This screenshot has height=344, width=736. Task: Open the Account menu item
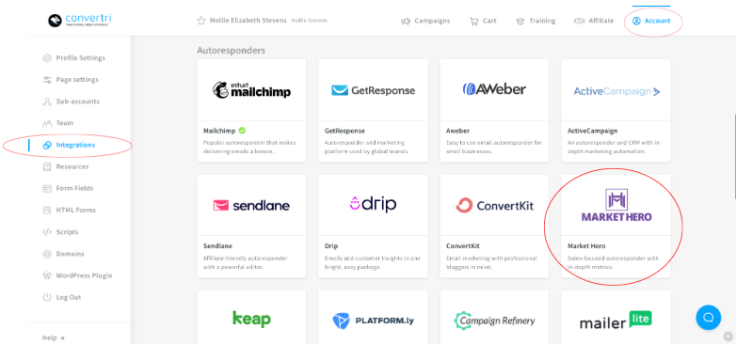coord(651,21)
